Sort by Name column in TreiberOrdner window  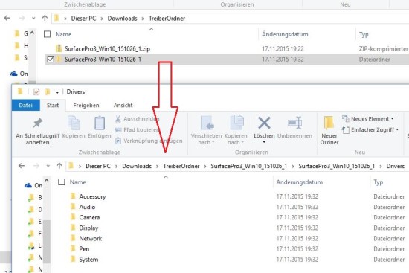[63, 34]
